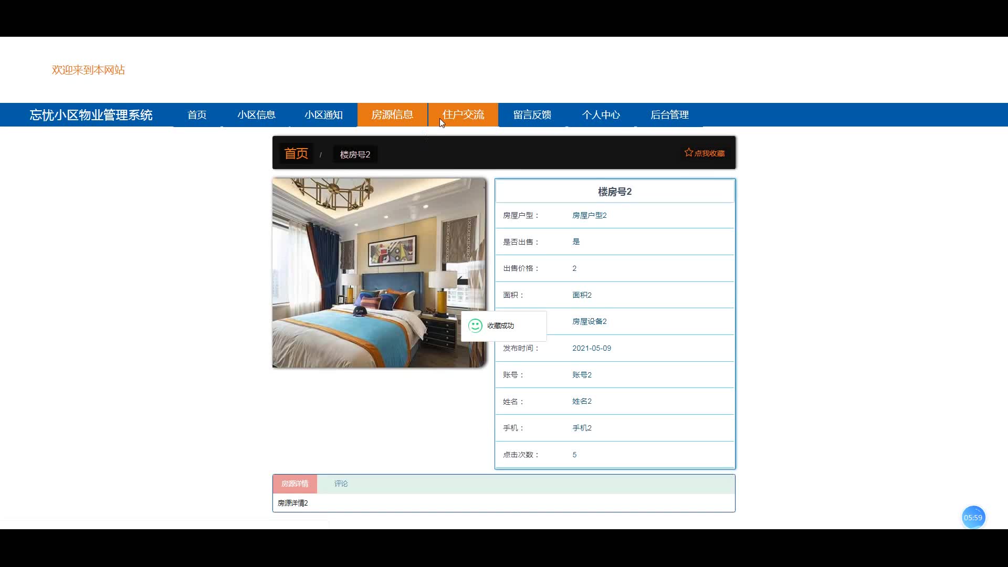Go to 个人中心
Viewport: 1008px width, 567px height.
point(601,115)
